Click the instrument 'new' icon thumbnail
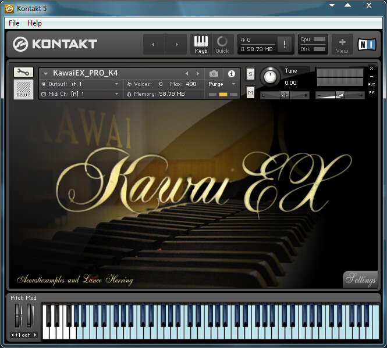The height and width of the screenshot is (348, 387). [x=23, y=89]
